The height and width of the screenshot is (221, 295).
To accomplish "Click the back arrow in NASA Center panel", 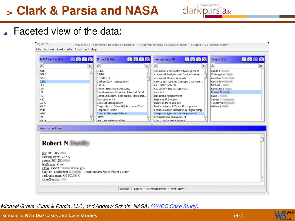I will tap(73, 59).
